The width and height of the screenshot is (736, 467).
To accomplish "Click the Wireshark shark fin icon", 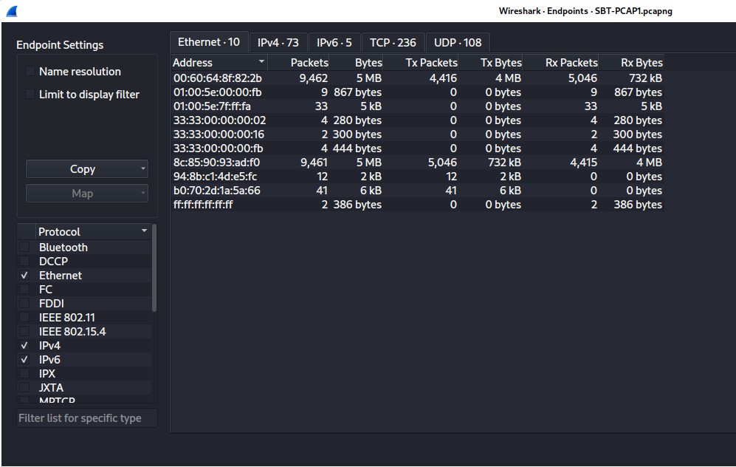I will (12, 11).
